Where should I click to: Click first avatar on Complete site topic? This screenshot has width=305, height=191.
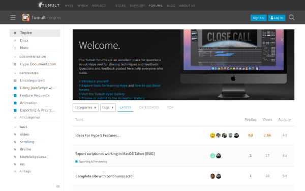tap(212, 176)
